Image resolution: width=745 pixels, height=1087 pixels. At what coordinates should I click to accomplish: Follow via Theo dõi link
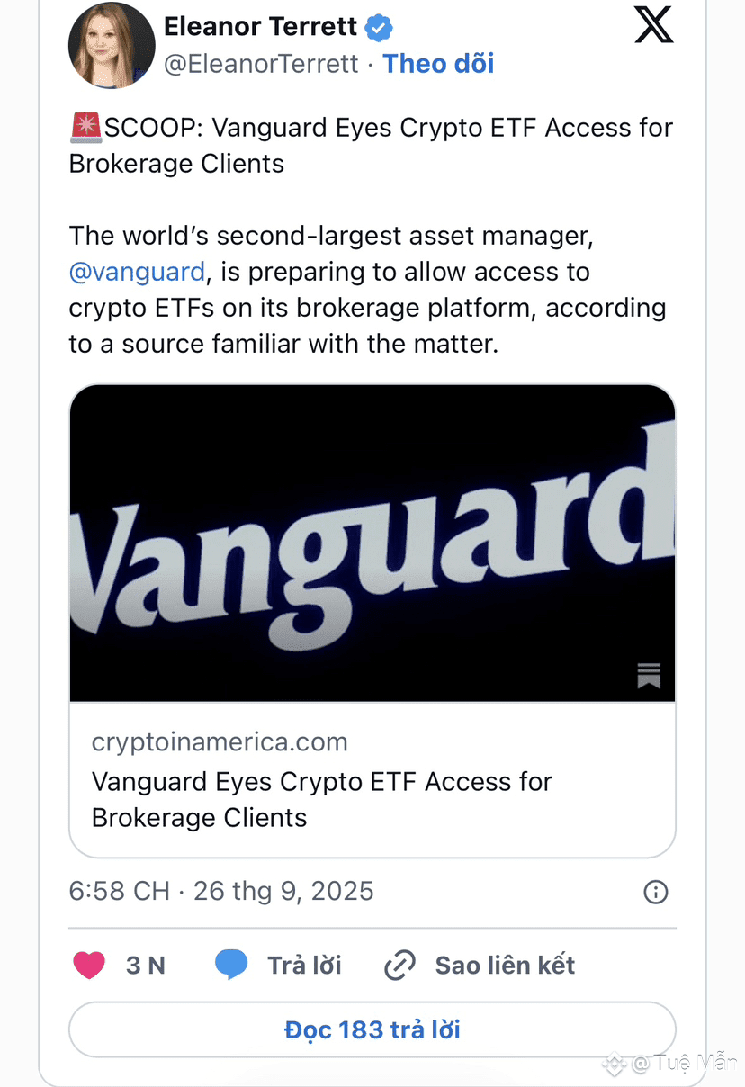coord(439,64)
